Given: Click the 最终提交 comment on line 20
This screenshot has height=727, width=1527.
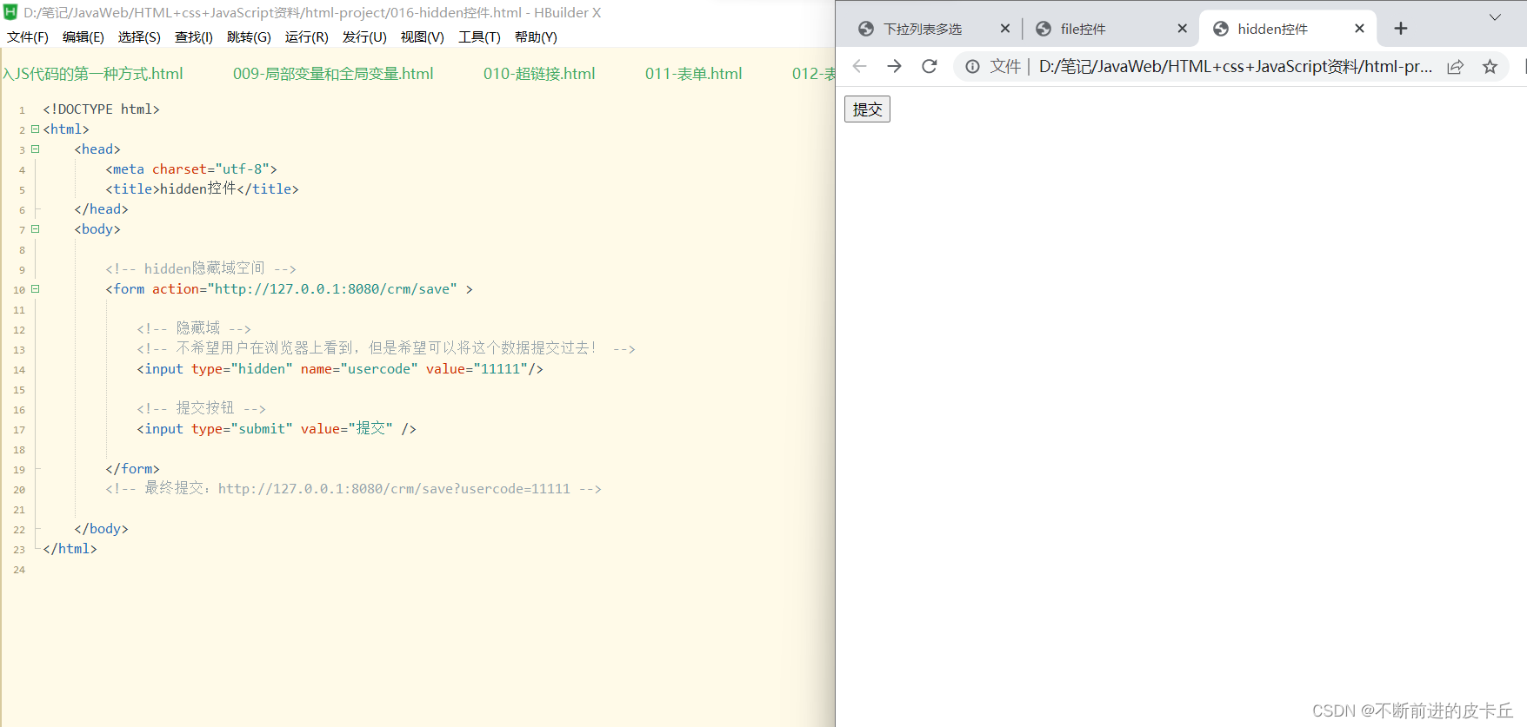Looking at the screenshot, I should click(x=354, y=489).
